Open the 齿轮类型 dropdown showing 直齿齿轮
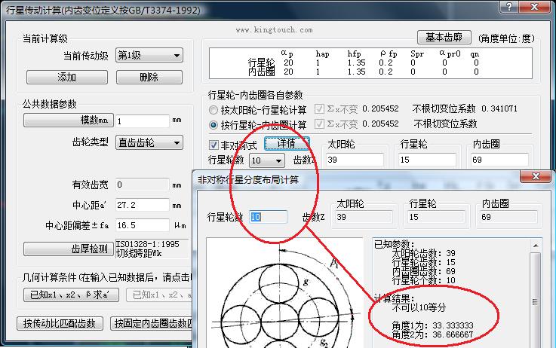 (149, 142)
